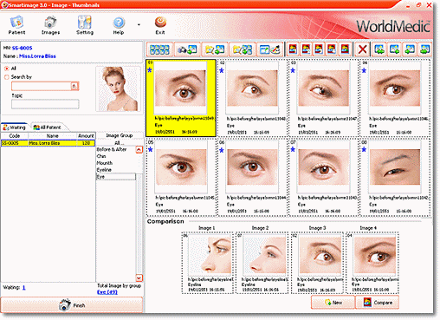Image resolution: width=440 pixels, height=320 pixels.
Task: Go to previous image with single-left arrow icon
Action: click(x=394, y=49)
